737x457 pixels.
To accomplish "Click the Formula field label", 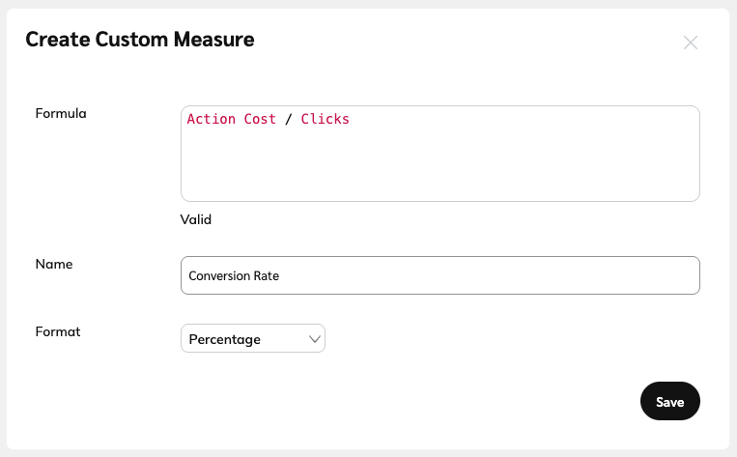I will [61, 113].
